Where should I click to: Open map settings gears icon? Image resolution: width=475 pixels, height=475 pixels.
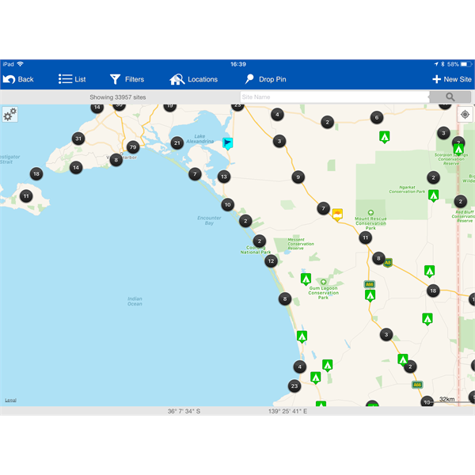point(10,114)
